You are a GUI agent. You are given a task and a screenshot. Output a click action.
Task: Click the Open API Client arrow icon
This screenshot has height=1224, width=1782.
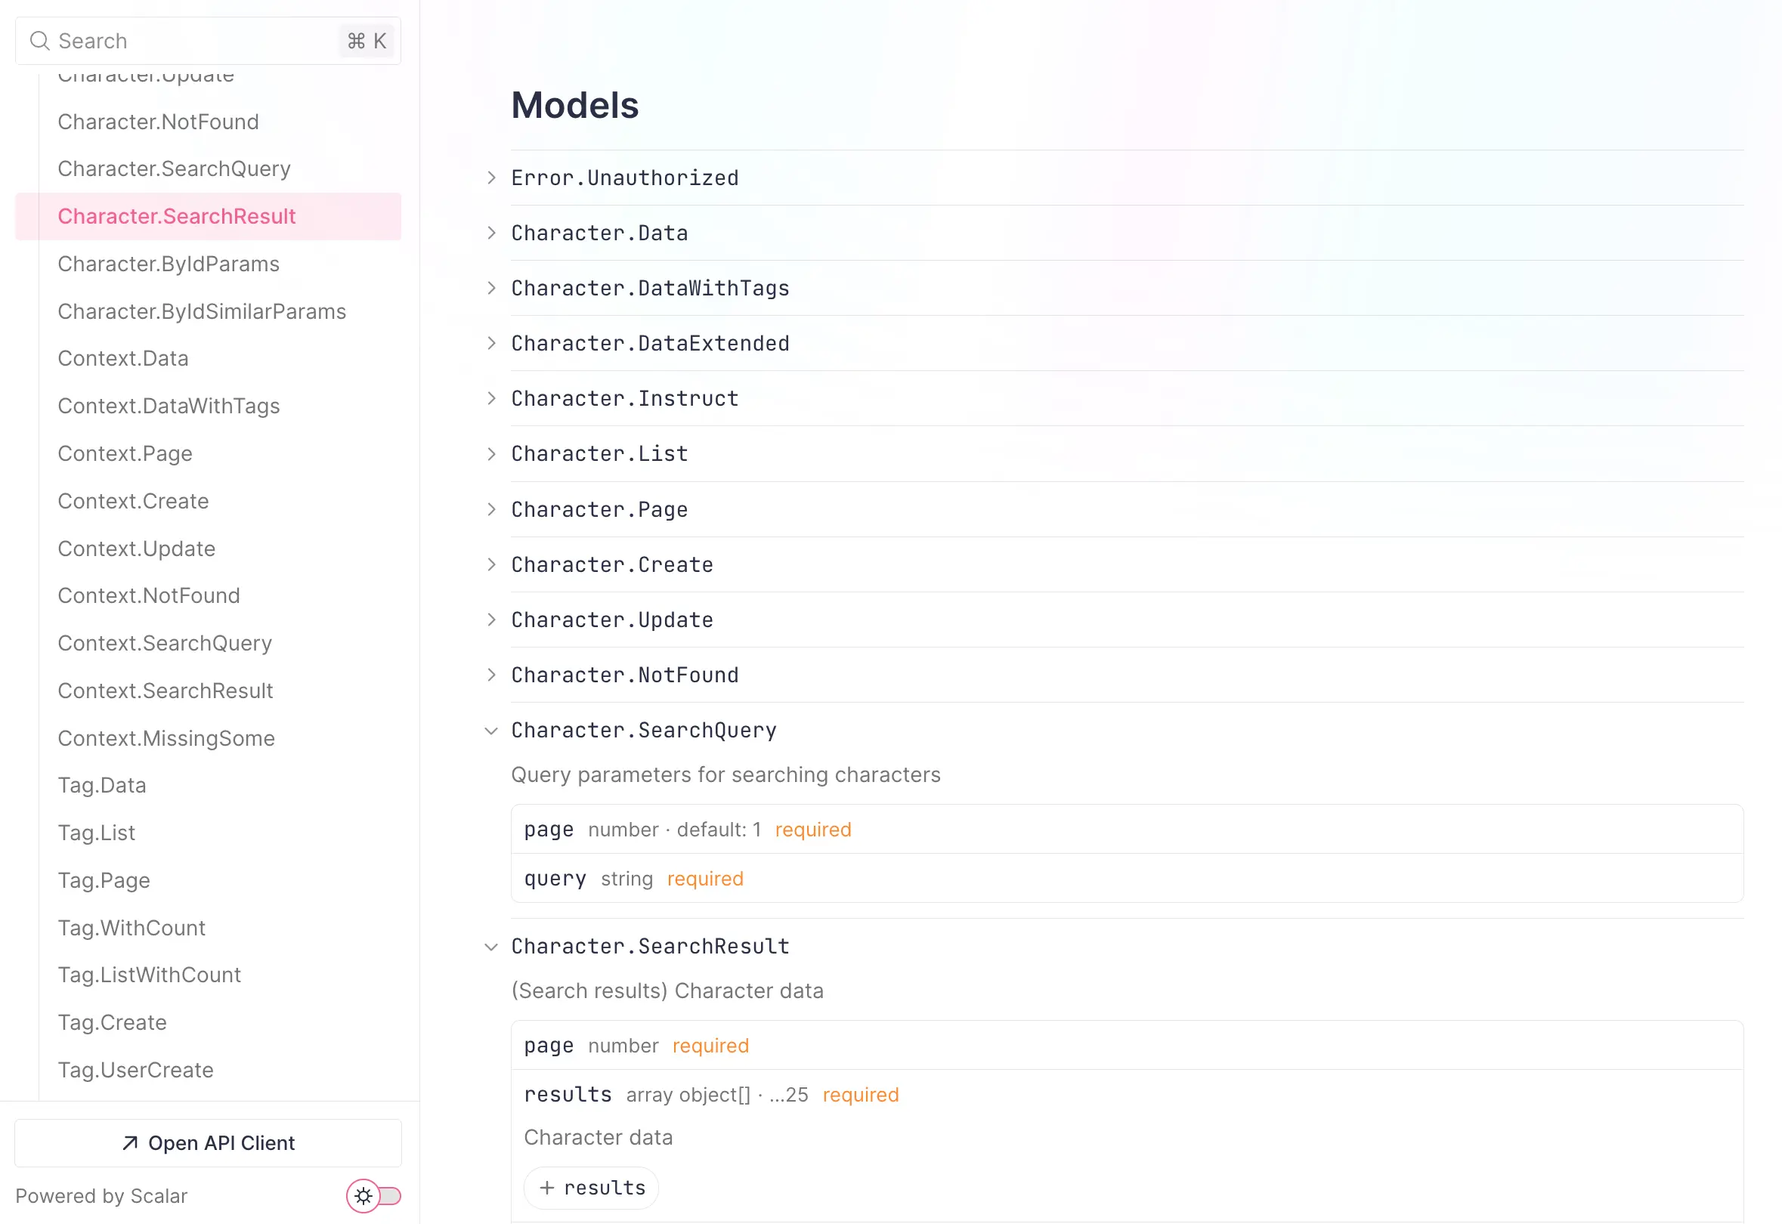[x=130, y=1142]
